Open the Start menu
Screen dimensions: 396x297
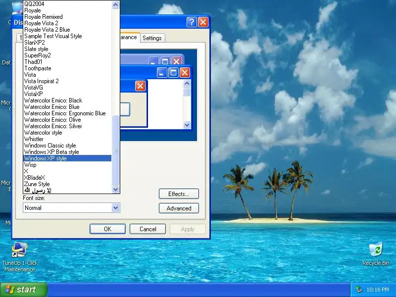click(23, 290)
